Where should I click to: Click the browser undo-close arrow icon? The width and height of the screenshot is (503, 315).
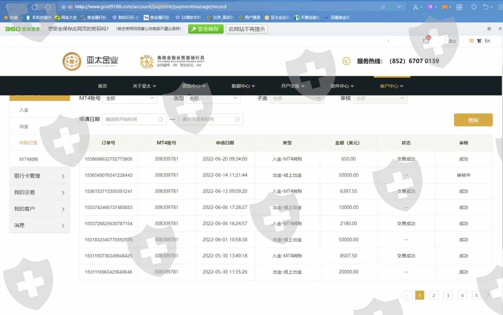pyautogui.click(x=486, y=7)
